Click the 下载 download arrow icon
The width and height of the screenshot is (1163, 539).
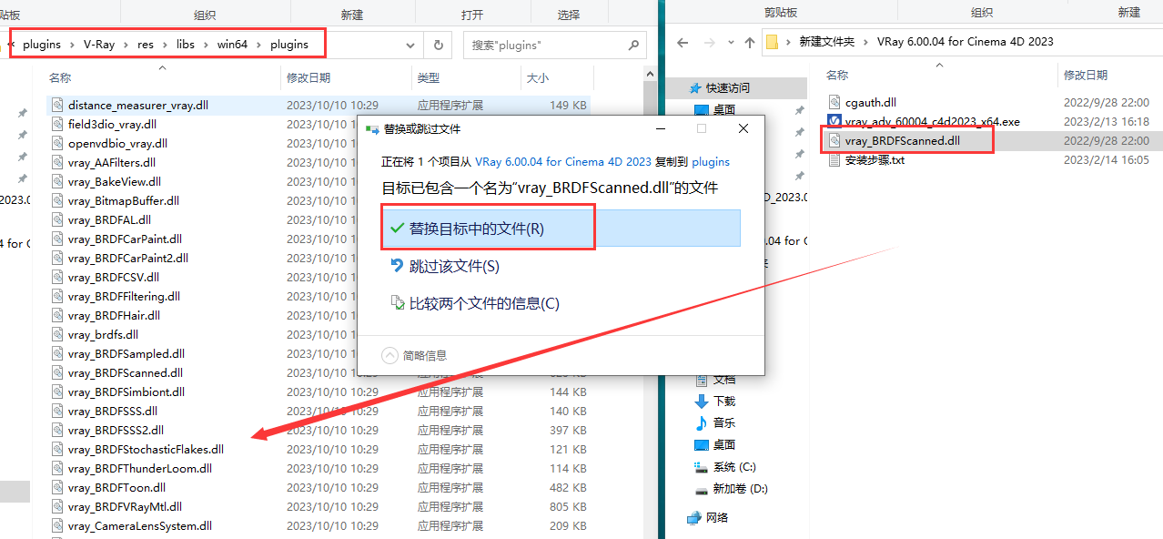(x=701, y=401)
